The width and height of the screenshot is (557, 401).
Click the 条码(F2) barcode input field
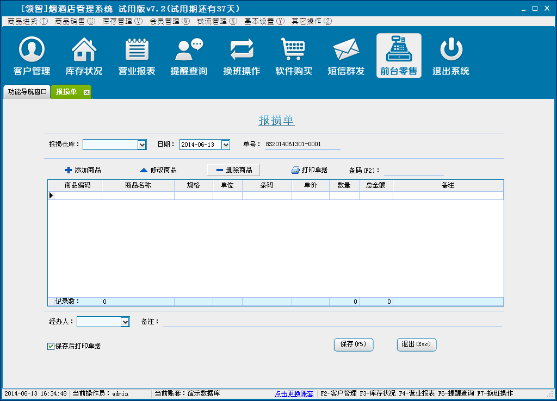(x=413, y=170)
